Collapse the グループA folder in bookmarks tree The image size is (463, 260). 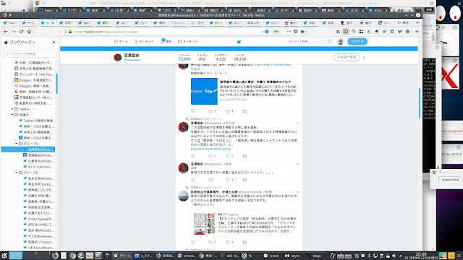(x=17, y=144)
